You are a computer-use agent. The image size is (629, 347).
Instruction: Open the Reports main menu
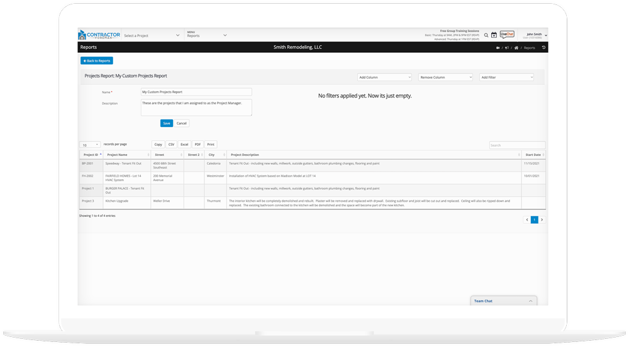(206, 35)
